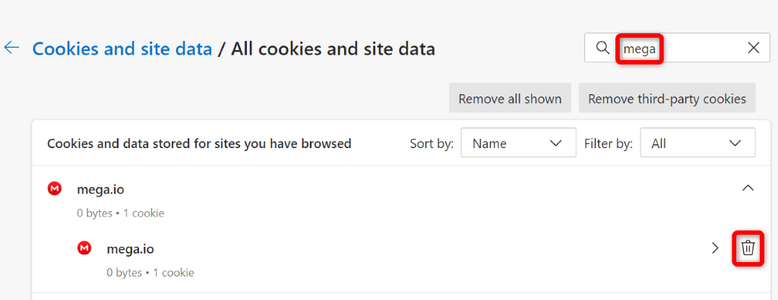The width and height of the screenshot is (778, 300).
Task: Click the back arrow icon
Action: coord(11,48)
